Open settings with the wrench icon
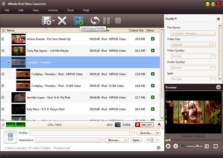 158,125
